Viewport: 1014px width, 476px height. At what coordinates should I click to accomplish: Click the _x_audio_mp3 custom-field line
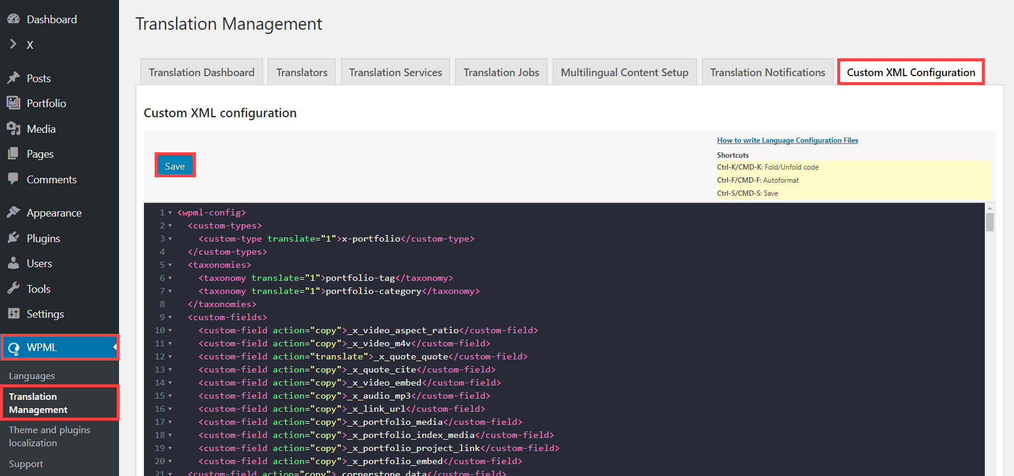click(x=345, y=396)
